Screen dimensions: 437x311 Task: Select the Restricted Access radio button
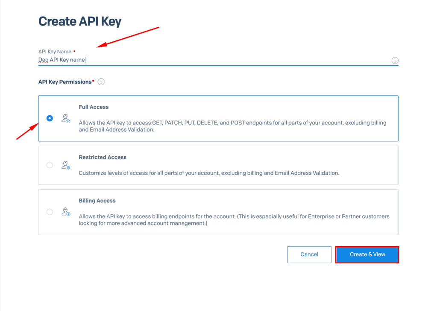[50, 165]
